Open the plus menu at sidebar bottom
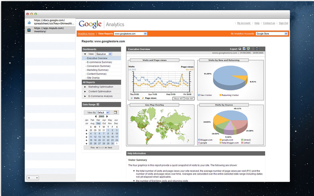Screen dimensions: 314x196 [32, 178]
